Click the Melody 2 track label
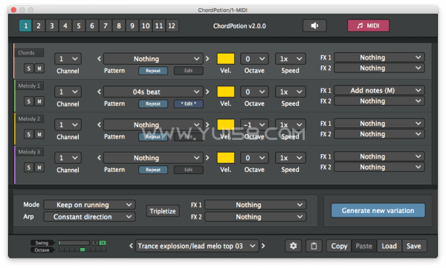Viewport: 446px width, 268px height. coord(29,119)
